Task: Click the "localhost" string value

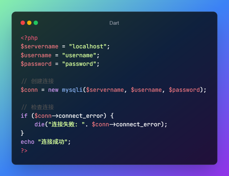Action: (88, 46)
